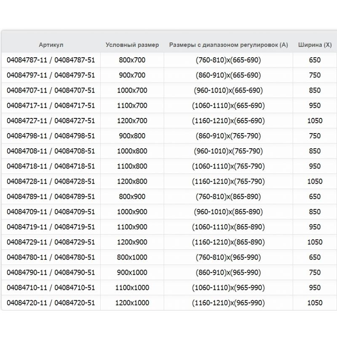Image resolution: width=337 pixels, height=337 pixels.
Task: Select article cell 04084709-11 / 04084709-51
Action: click(51, 212)
